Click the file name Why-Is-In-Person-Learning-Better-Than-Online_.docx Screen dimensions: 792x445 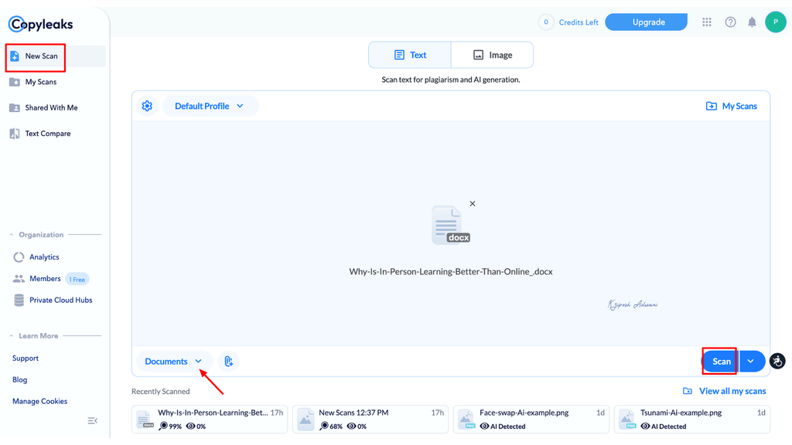click(x=451, y=271)
